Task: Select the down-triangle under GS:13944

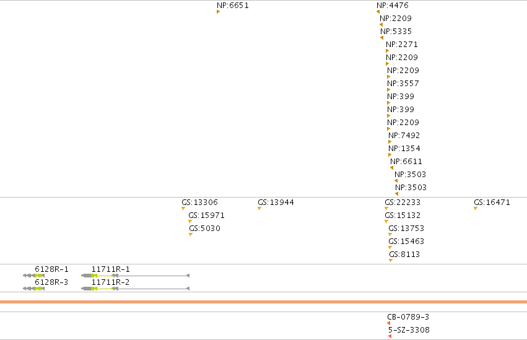Action: click(259, 209)
